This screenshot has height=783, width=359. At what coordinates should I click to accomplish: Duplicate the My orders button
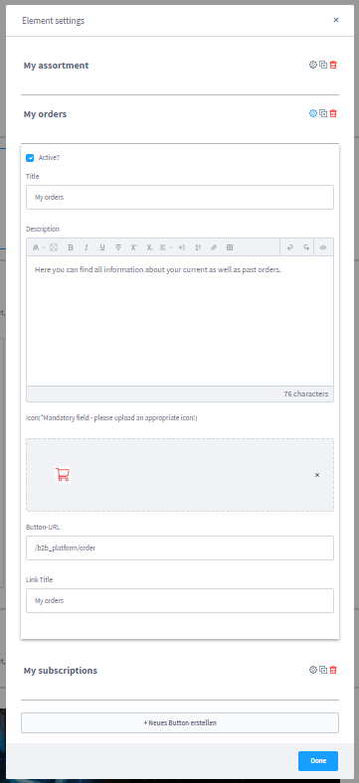pyautogui.click(x=323, y=113)
